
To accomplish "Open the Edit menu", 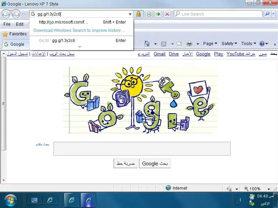I will coord(19,24).
